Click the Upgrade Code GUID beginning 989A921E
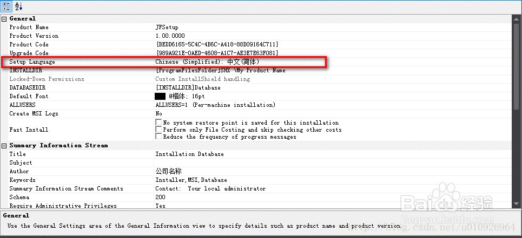522x238 pixels. (217, 53)
